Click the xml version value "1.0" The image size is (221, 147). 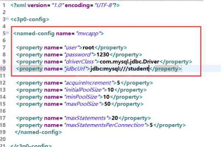click(58, 5)
